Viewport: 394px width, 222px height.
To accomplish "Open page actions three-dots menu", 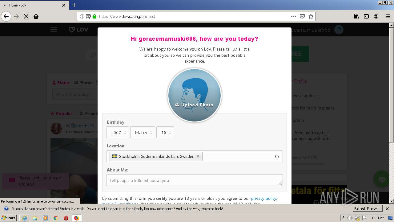I will click(294, 16).
